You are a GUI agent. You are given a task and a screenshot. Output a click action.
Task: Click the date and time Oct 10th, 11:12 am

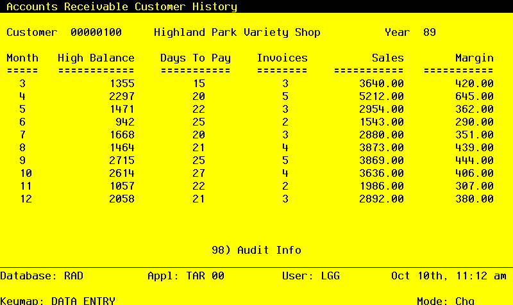(449, 276)
